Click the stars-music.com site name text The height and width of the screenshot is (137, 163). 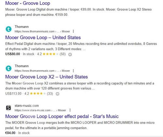(27, 106)
